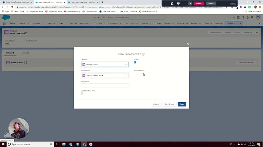Screen dimensions: 263x147
Task: Open the Forecasts tab
Action: point(219,23)
